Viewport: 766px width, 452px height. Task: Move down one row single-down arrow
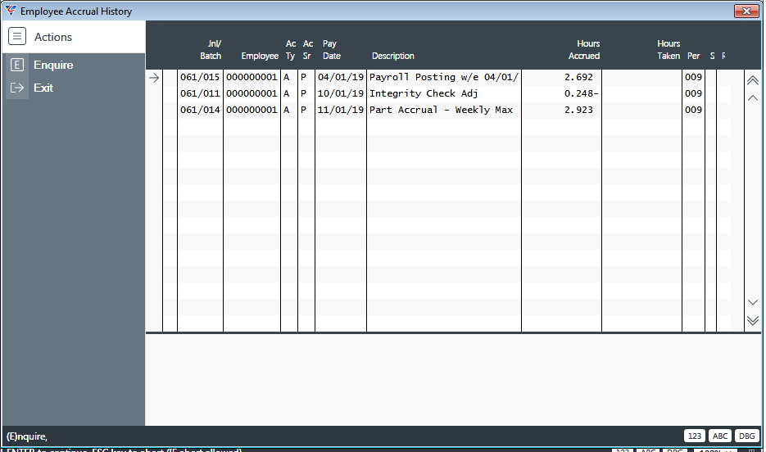click(x=753, y=303)
